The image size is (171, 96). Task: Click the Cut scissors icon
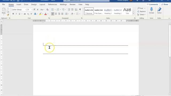[8, 9]
